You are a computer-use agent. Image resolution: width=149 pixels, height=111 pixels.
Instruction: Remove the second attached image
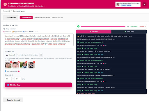(19, 62)
